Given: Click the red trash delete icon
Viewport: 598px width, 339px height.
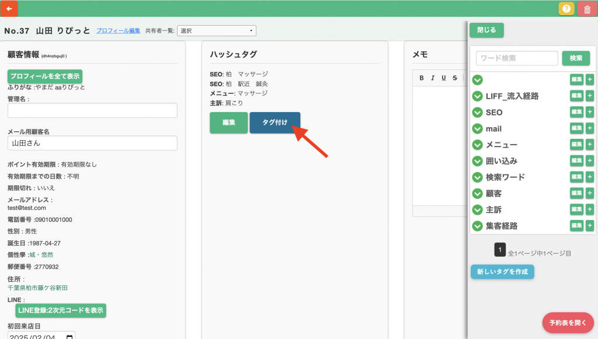Looking at the screenshot, I should (x=586, y=9).
